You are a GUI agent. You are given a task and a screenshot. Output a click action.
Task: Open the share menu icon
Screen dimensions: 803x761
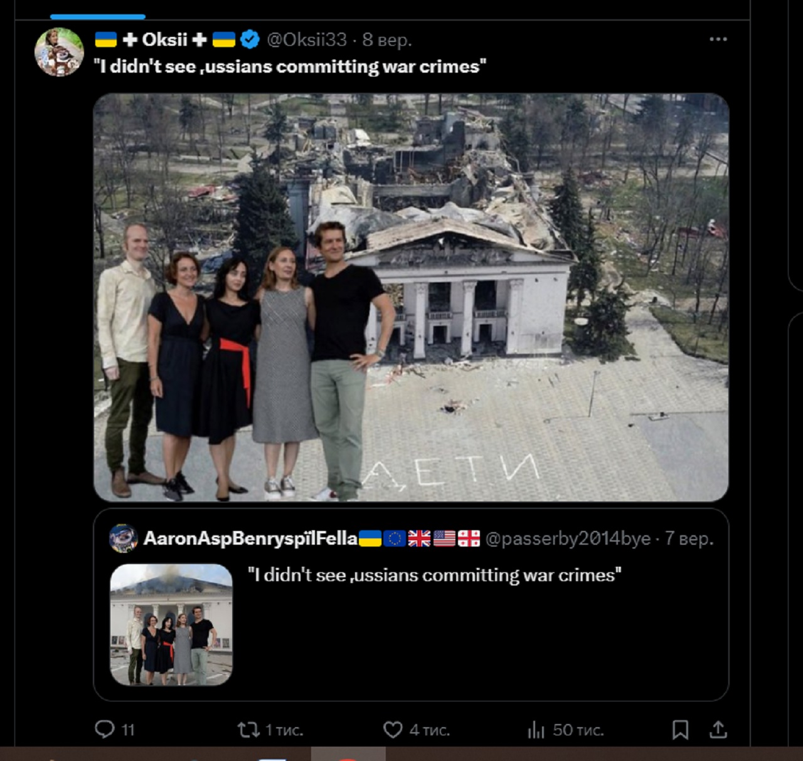pyautogui.click(x=718, y=729)
